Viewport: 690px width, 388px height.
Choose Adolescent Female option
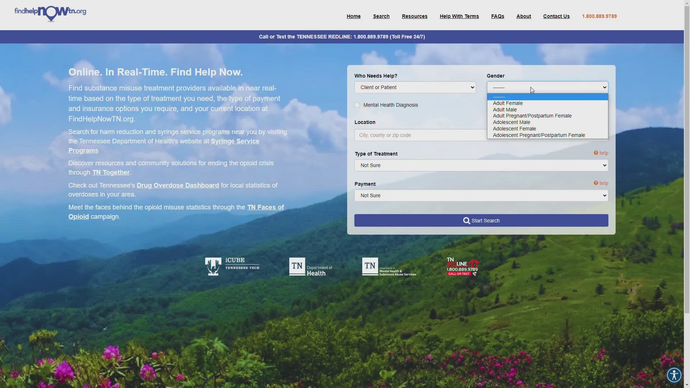(x=547, y=129)
